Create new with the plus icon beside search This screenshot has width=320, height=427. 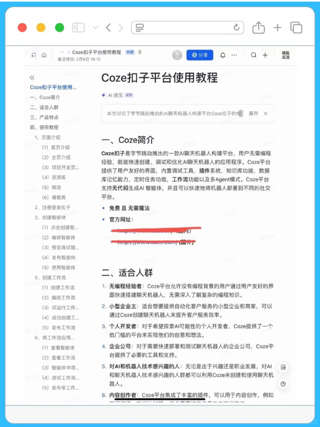pyautogui.click(x=265, y=55)
